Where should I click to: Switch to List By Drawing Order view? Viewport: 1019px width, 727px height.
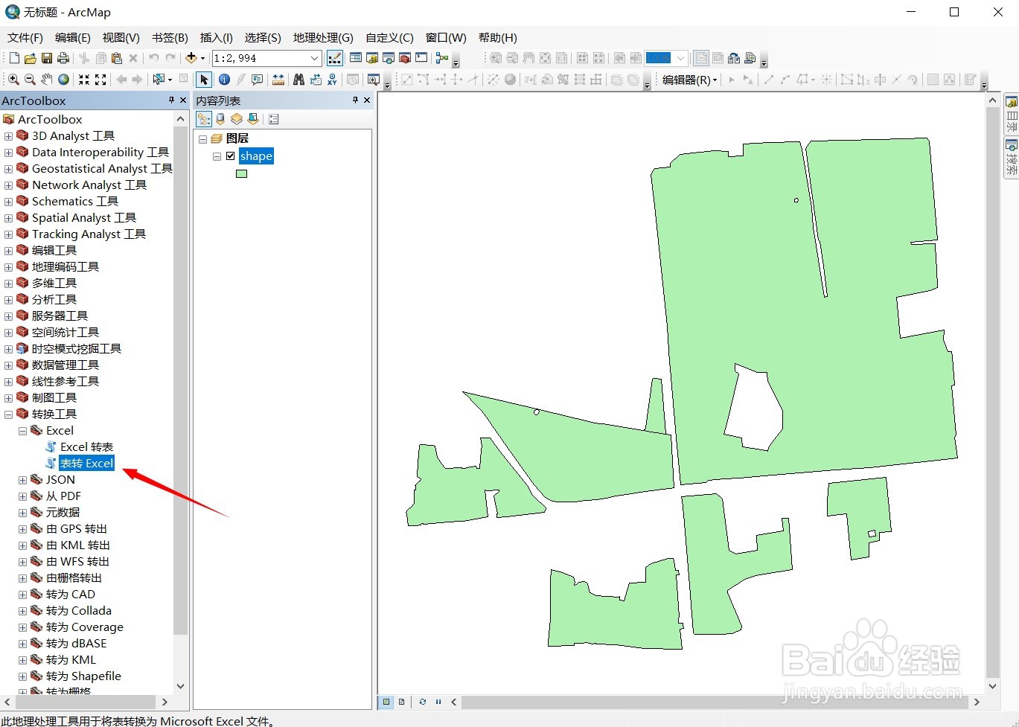pos(204,119)
